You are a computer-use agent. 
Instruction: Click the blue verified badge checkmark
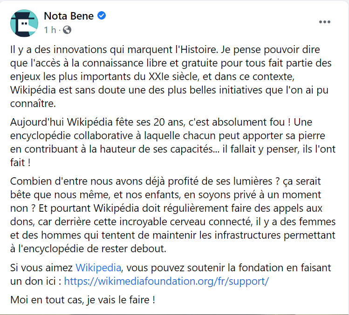102,15
